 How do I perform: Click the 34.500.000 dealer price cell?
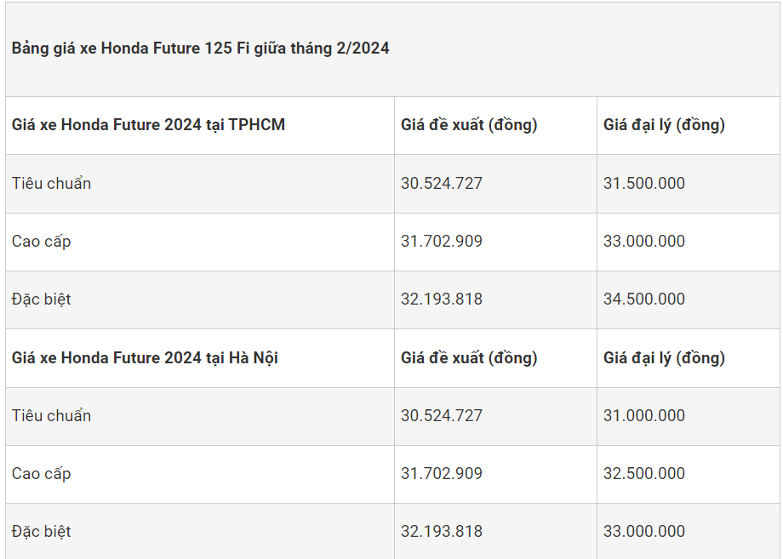click(644, 299)
